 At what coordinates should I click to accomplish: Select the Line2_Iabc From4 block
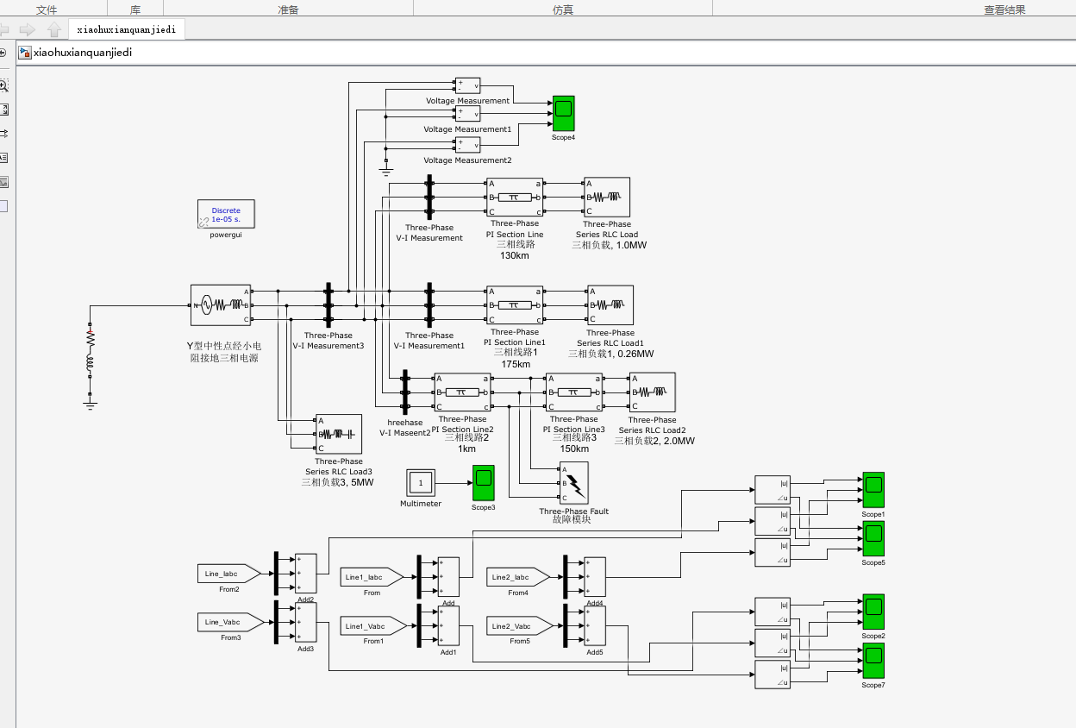[x=517, y=576]
